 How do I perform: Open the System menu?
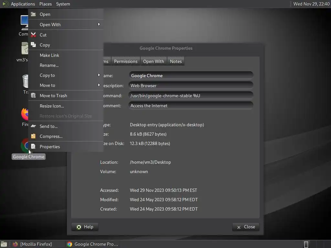[63, 4]
